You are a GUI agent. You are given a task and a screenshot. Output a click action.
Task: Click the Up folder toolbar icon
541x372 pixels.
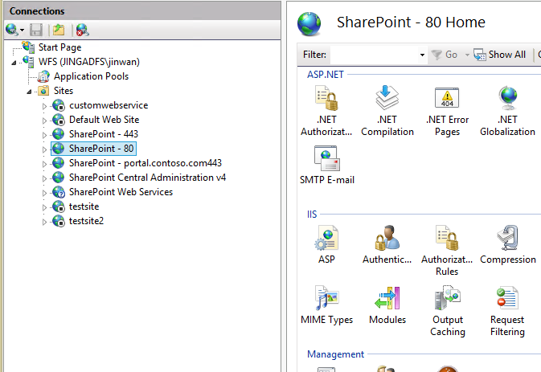(x=59, y=30)
